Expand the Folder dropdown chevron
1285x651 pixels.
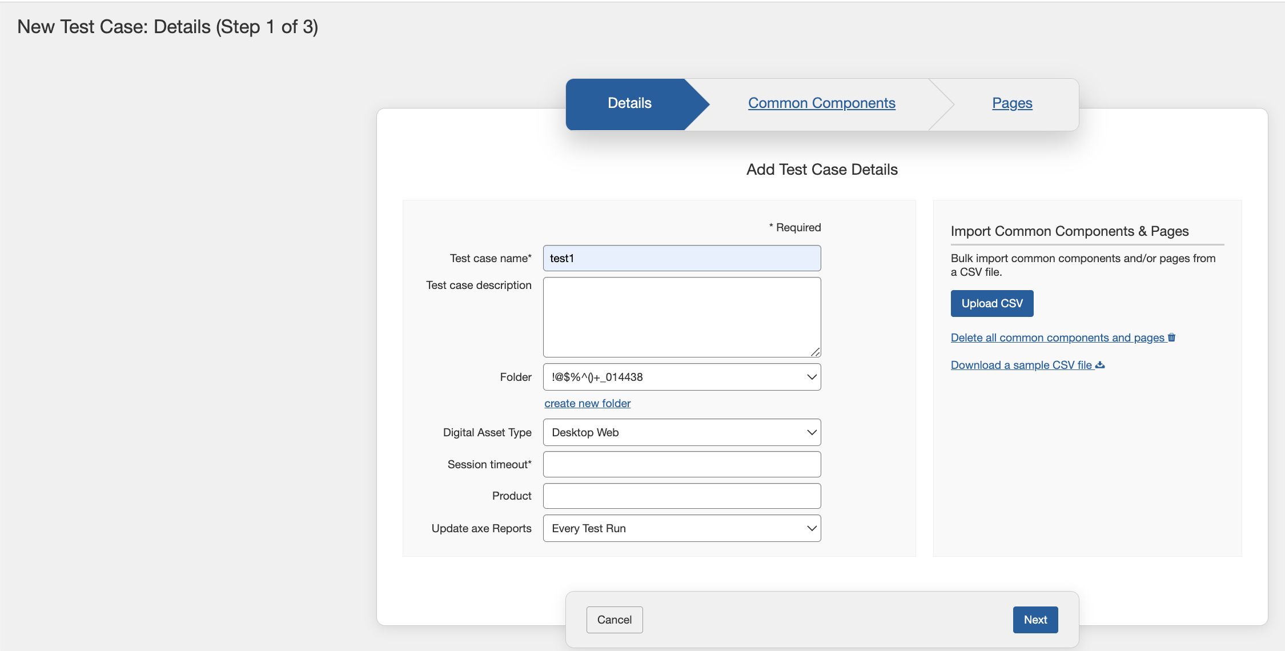[x=811, y=377]
